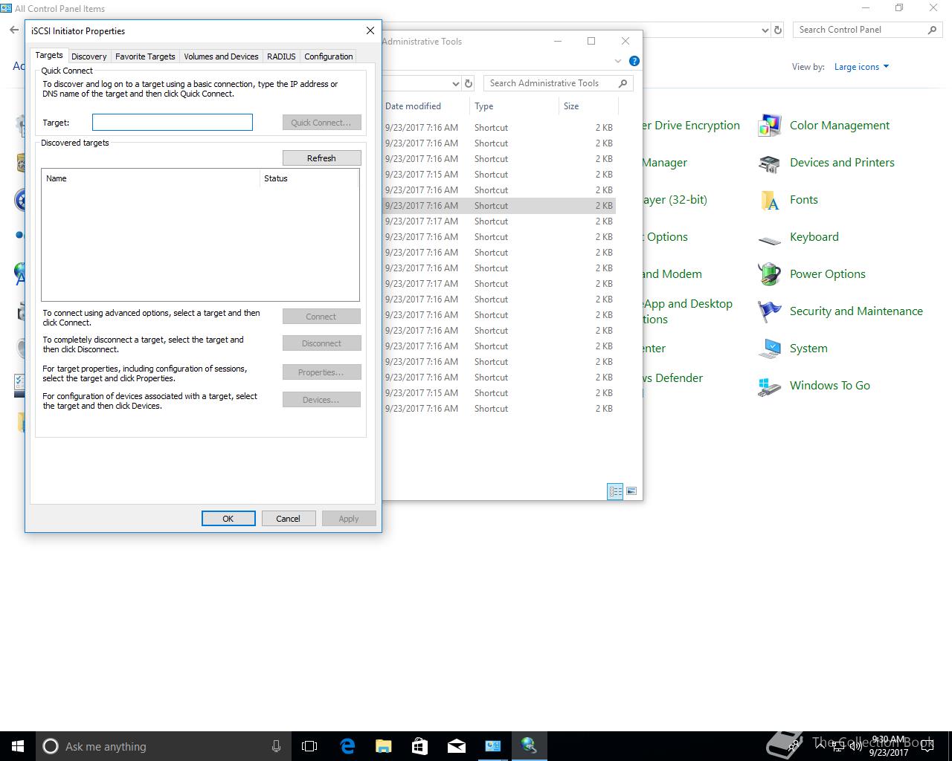The width and height of the screenshot is (952, 761).
Task: Click the Administrative Tools help icon
Action: click(634, 61)
